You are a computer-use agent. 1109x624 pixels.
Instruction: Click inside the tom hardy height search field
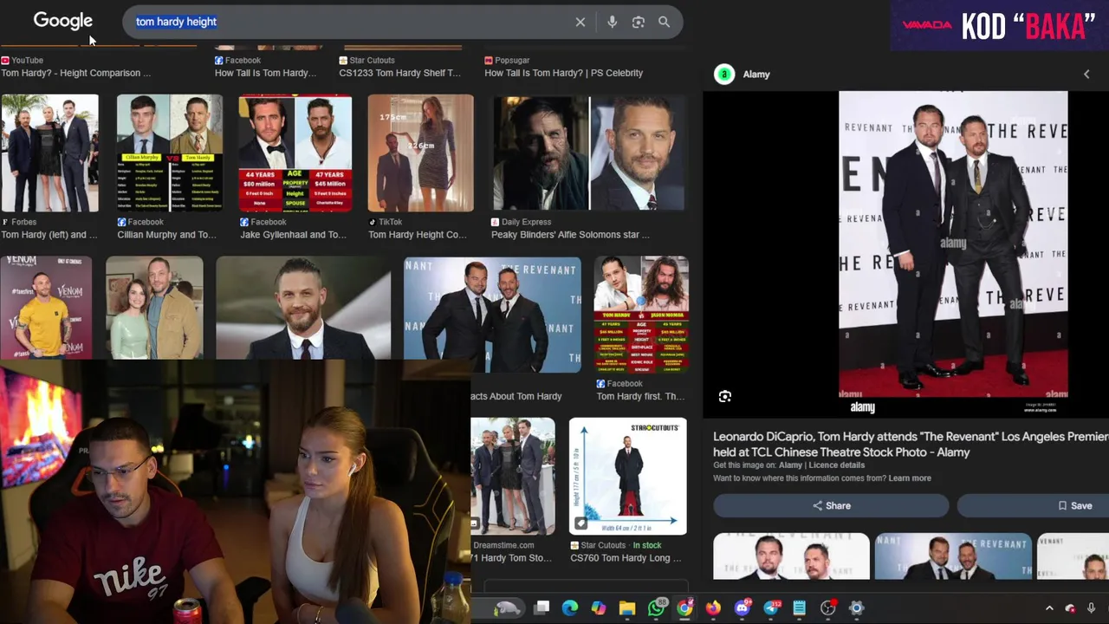pos(347,22)
